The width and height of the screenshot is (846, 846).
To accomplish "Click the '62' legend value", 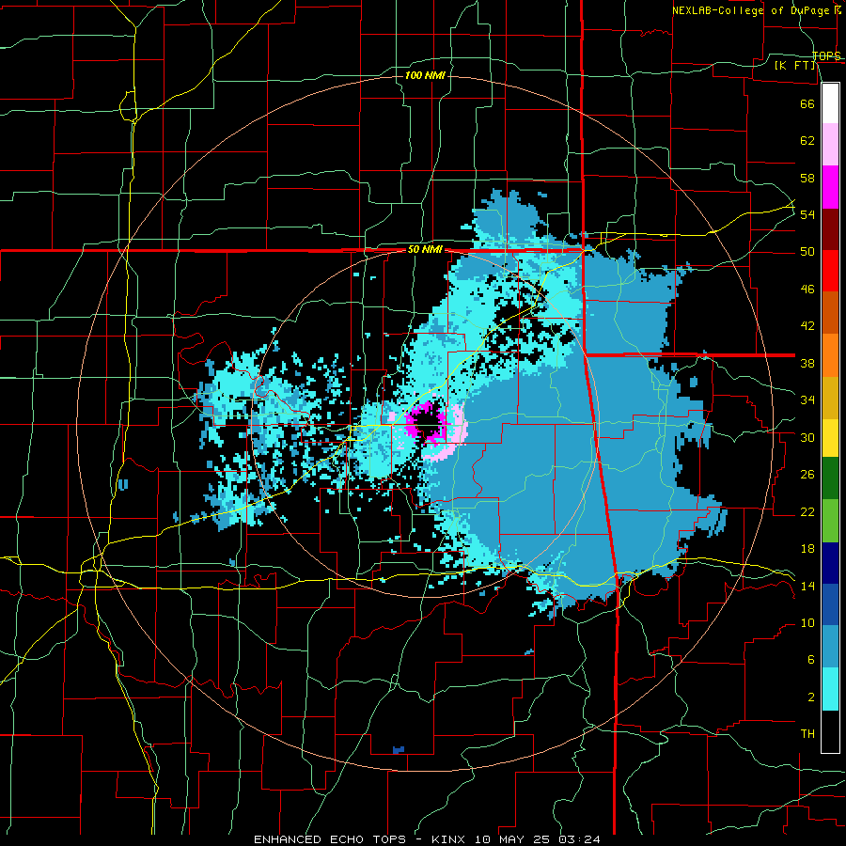I will point(807,141).
